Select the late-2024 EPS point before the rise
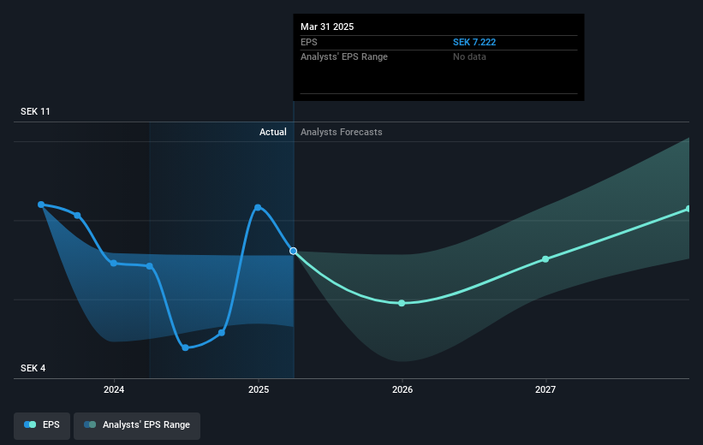703x445 pixels. pos(222,333)
